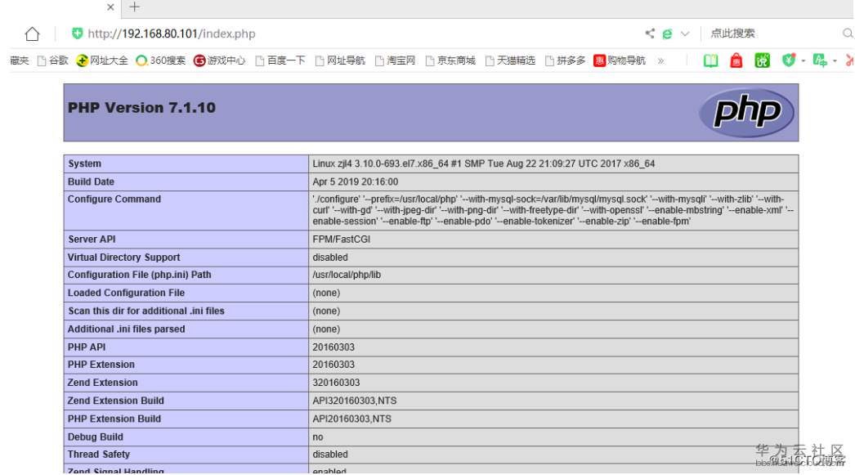This screenshot has height=475, width=855.
Task: Open bookmark 360搜索
Action: point(161,60)
